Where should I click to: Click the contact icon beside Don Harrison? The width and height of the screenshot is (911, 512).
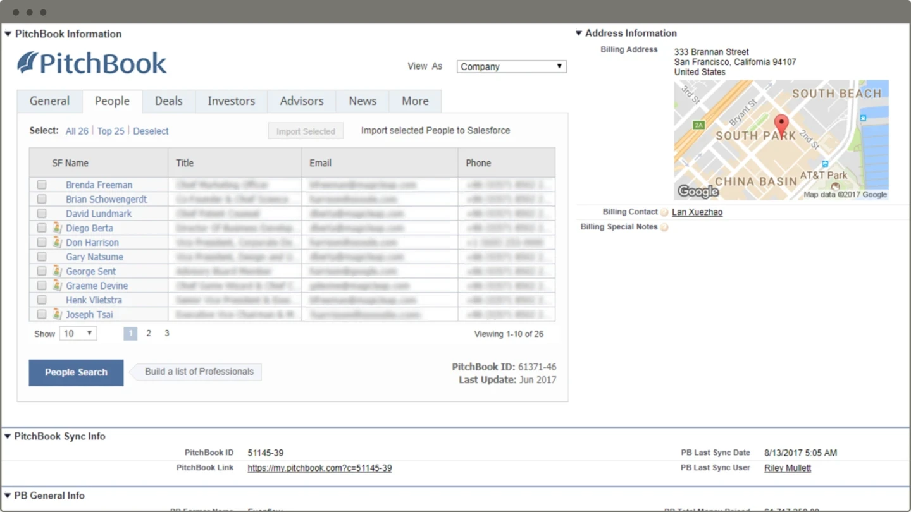coord(57,242)
